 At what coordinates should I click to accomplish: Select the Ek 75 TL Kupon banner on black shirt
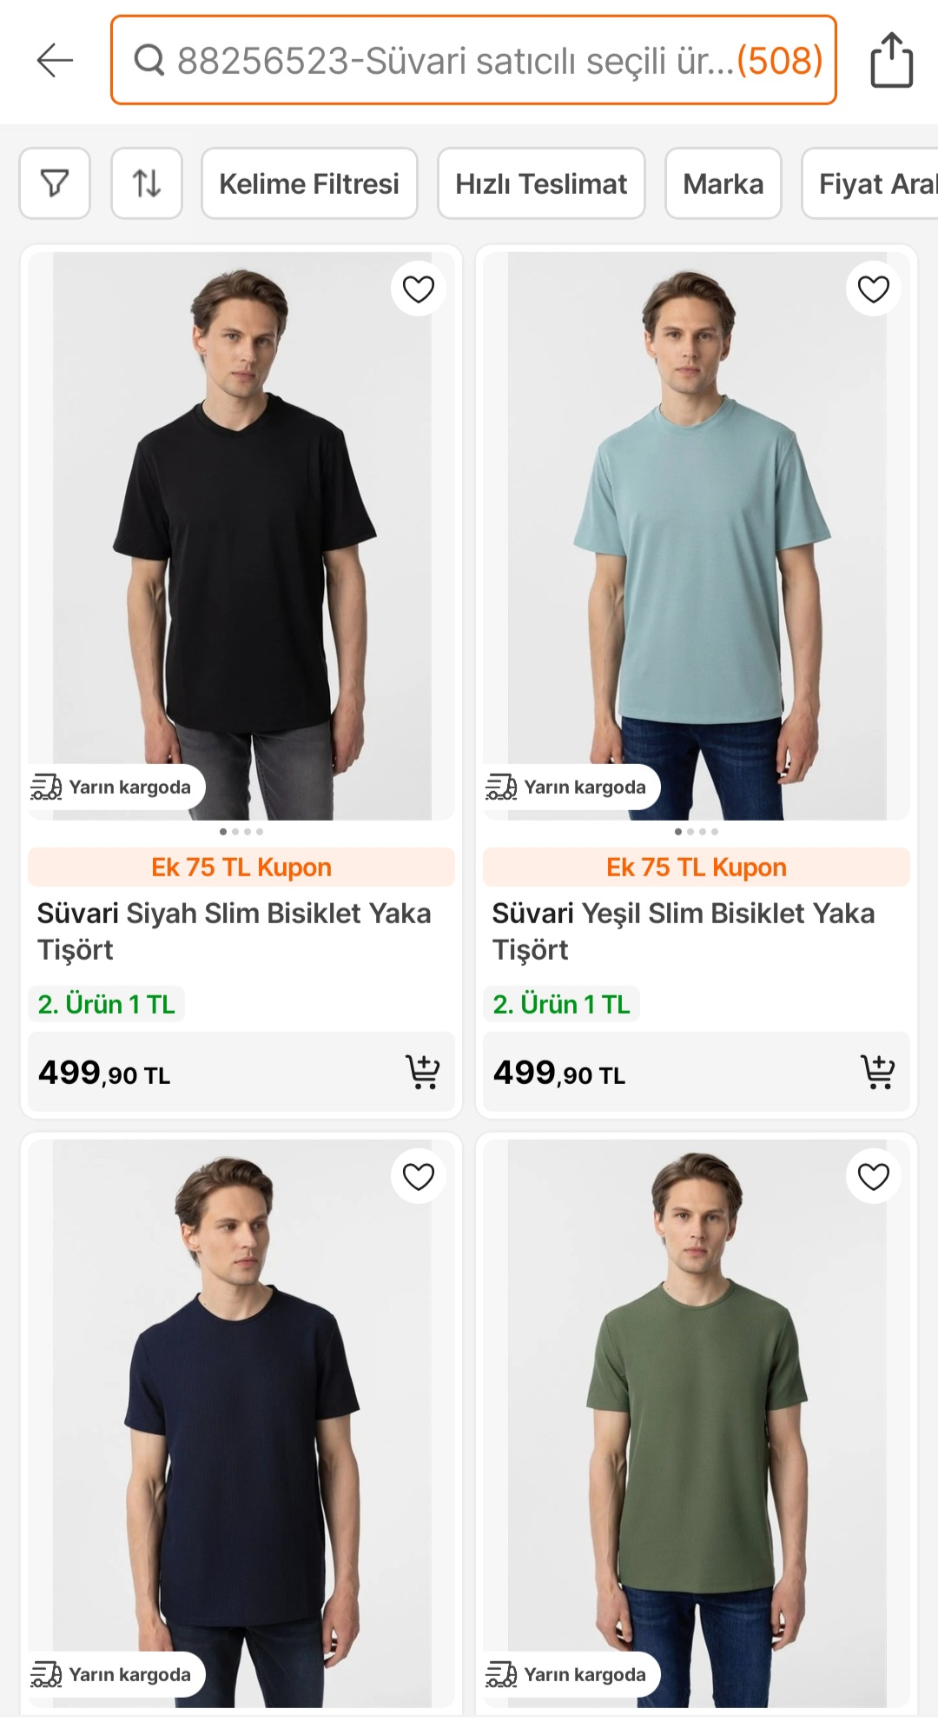pyautogui.click(x=241, y=867)
